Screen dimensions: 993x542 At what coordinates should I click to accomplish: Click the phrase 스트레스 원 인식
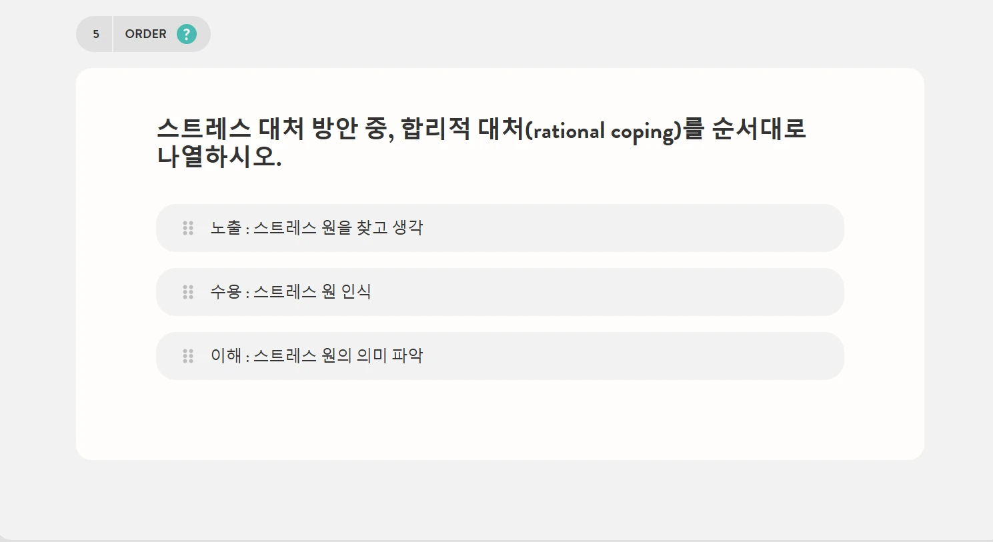pyautogui.click(x=312, y=291)
